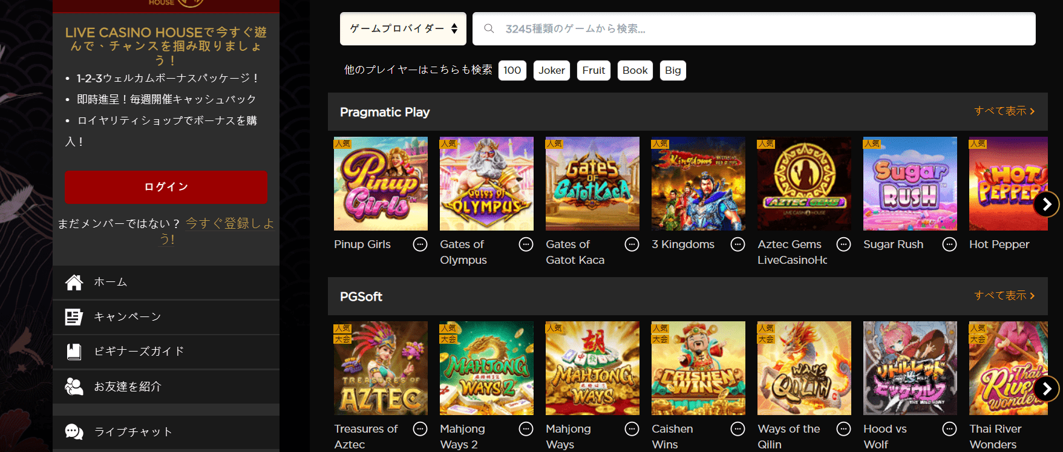Open more options for Hood vs Wolf
Screen dimensions: 1063x452
[950, 429]
